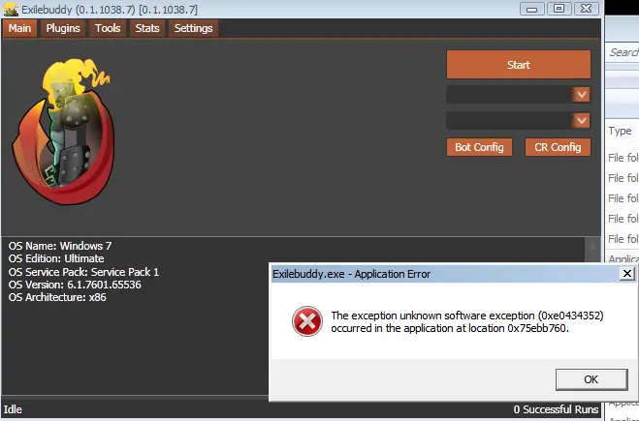Click OK in the Application Error dialog

(x=591, y=379)
